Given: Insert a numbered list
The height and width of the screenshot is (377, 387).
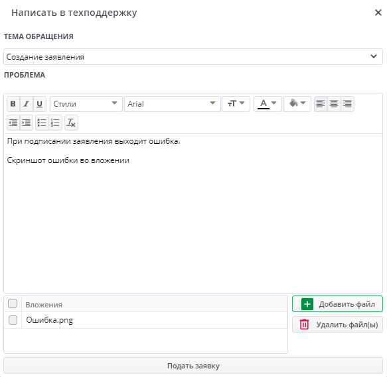Looking at the screenshot, I should (x=55, y=123).
